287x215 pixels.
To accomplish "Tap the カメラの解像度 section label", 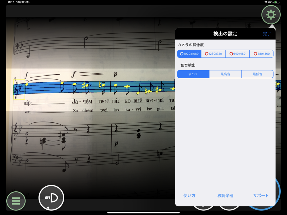I will [x=191, y=45].
